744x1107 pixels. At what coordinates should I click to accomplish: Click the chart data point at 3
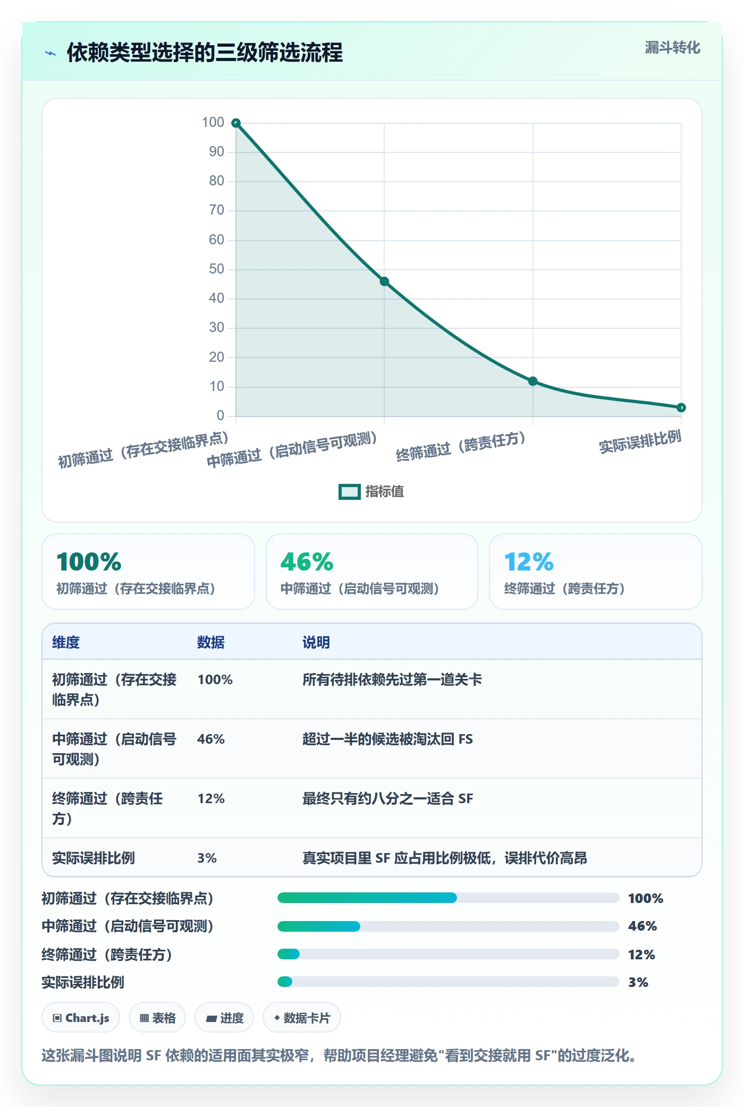(681, 407)
